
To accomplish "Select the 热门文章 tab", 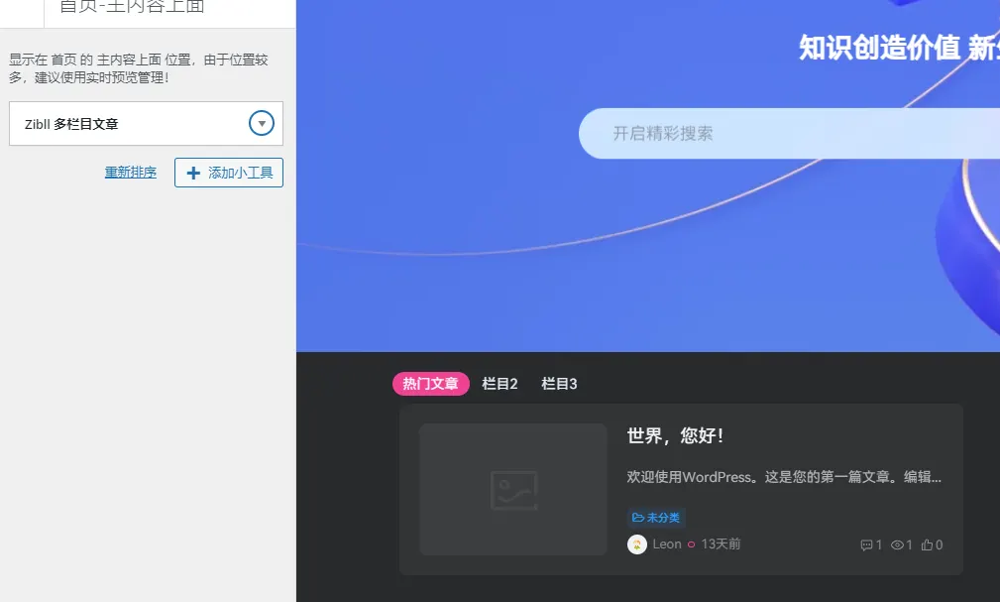I will coord(430,384).
